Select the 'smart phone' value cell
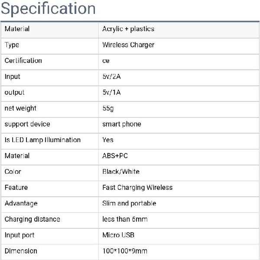This screenshot has height=260, width=260. (122, 124)
